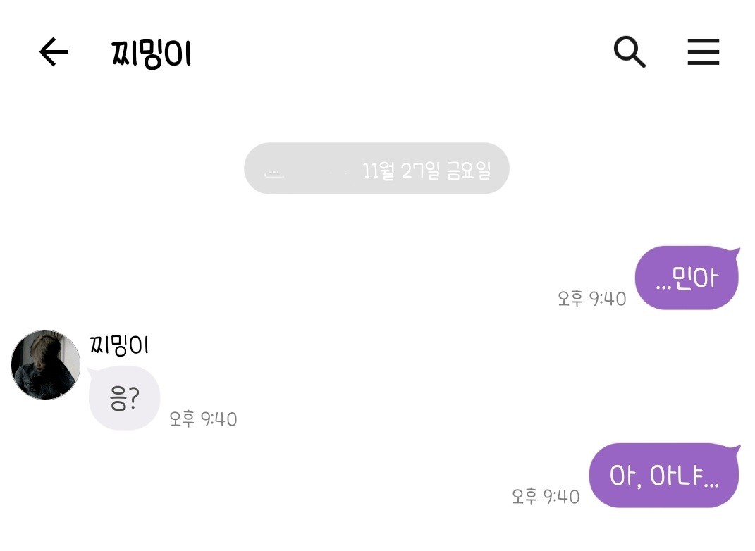Image resolution: width=755 pixels, height=551 pixels.
Task: Tap the question mark in the "응?" reply
Action: click(x=134, y=400)
